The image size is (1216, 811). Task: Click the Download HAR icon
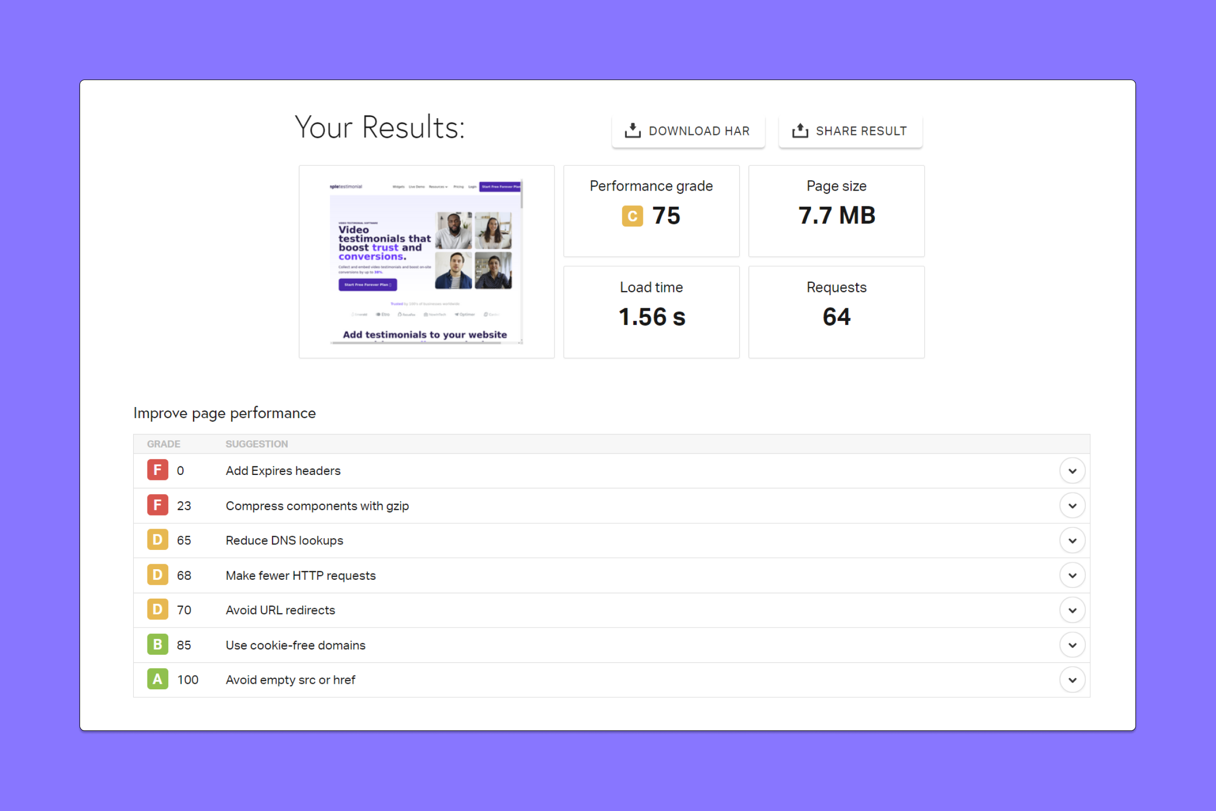coord(631,131)
